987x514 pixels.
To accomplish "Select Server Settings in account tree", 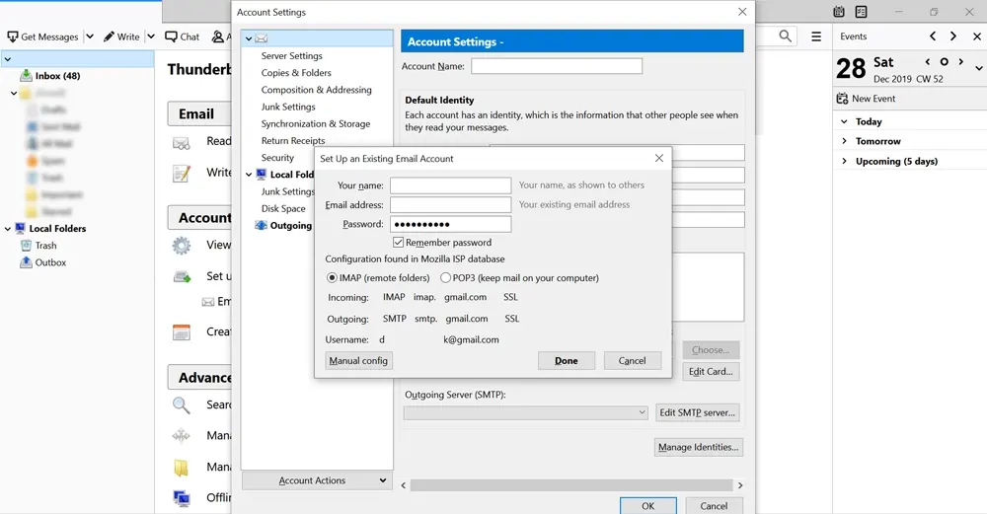I will (291, 56).
